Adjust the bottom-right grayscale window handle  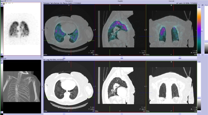tap(199, 98)
